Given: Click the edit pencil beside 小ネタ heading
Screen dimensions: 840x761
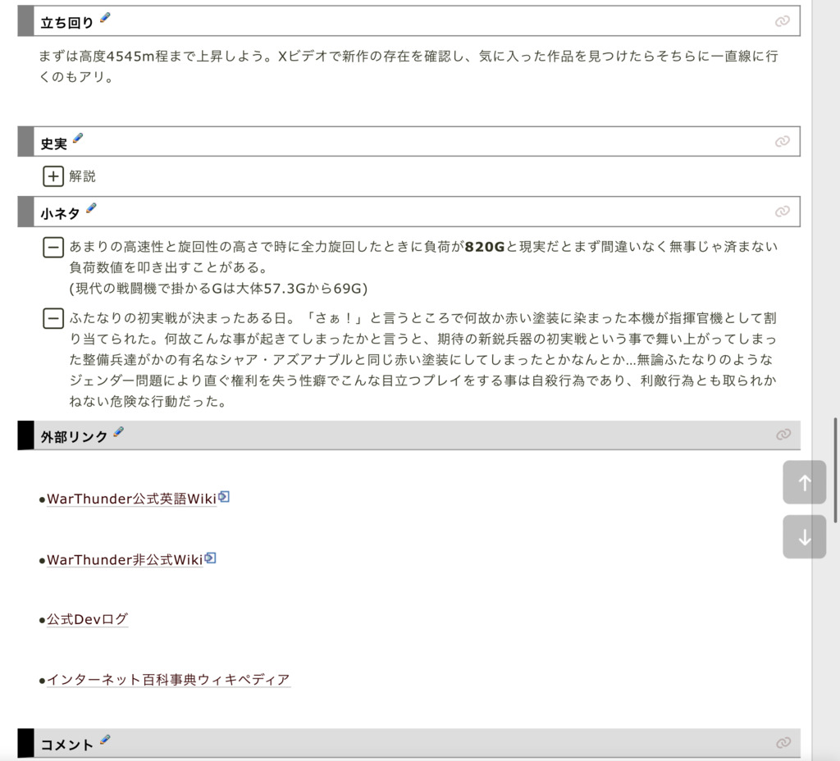Looking at the screenshot, I should coord(91,209).
